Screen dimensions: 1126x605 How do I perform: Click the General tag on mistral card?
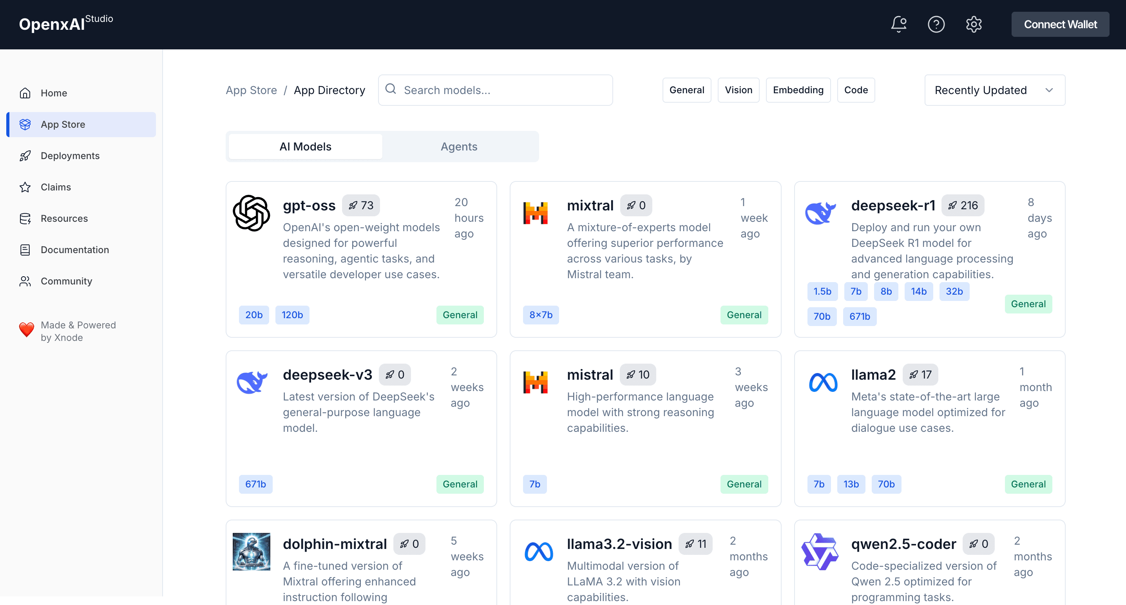click(x=744, y=484)
